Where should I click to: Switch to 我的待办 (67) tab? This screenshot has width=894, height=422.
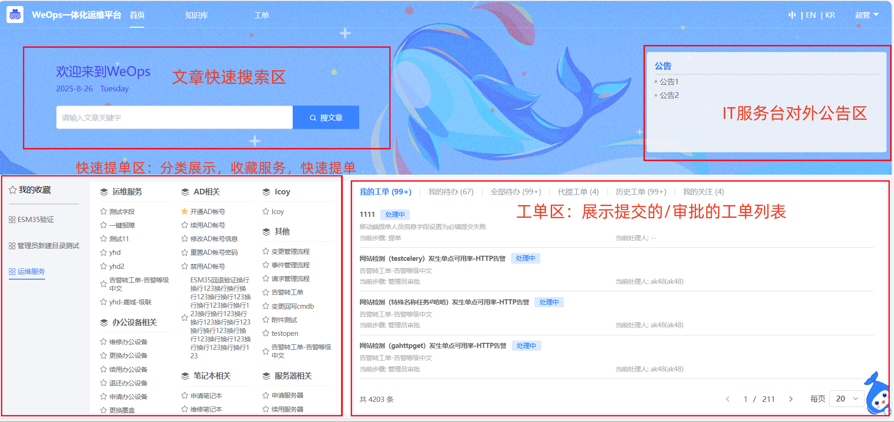(x=451, y=192)
